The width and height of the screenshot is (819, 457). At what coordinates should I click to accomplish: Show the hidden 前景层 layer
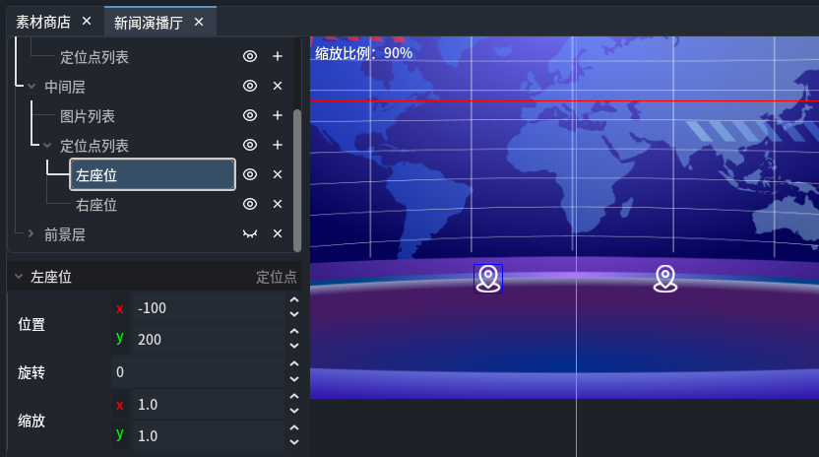pyautogui.click(x=250, y=233)
